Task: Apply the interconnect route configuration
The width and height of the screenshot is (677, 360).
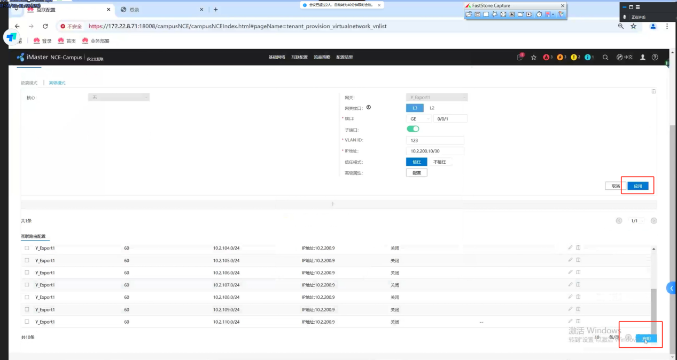Action: [647, 339]
